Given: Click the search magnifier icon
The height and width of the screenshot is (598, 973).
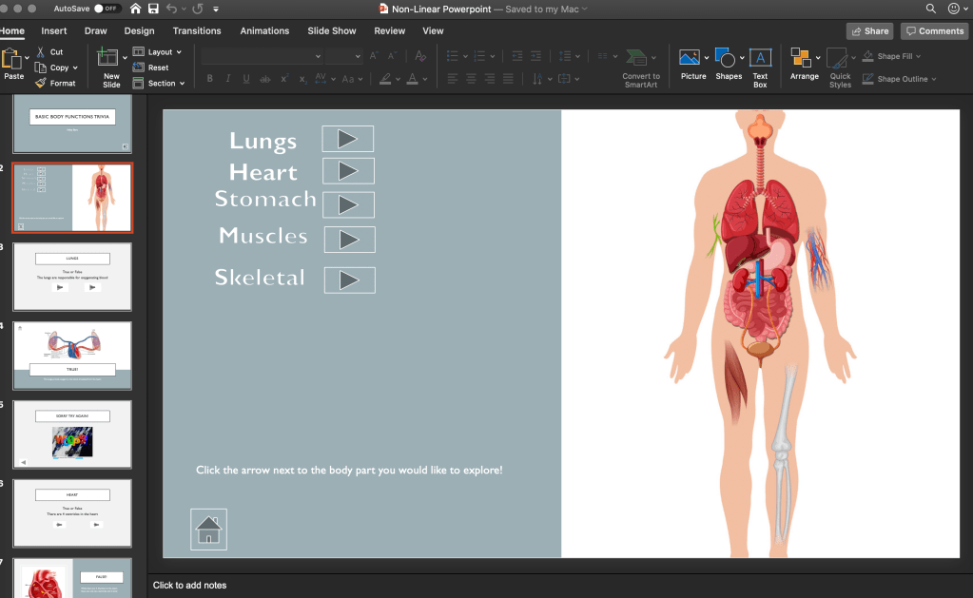Looking at the screenshot, I should pyautogui.click(x=930, y=9).
